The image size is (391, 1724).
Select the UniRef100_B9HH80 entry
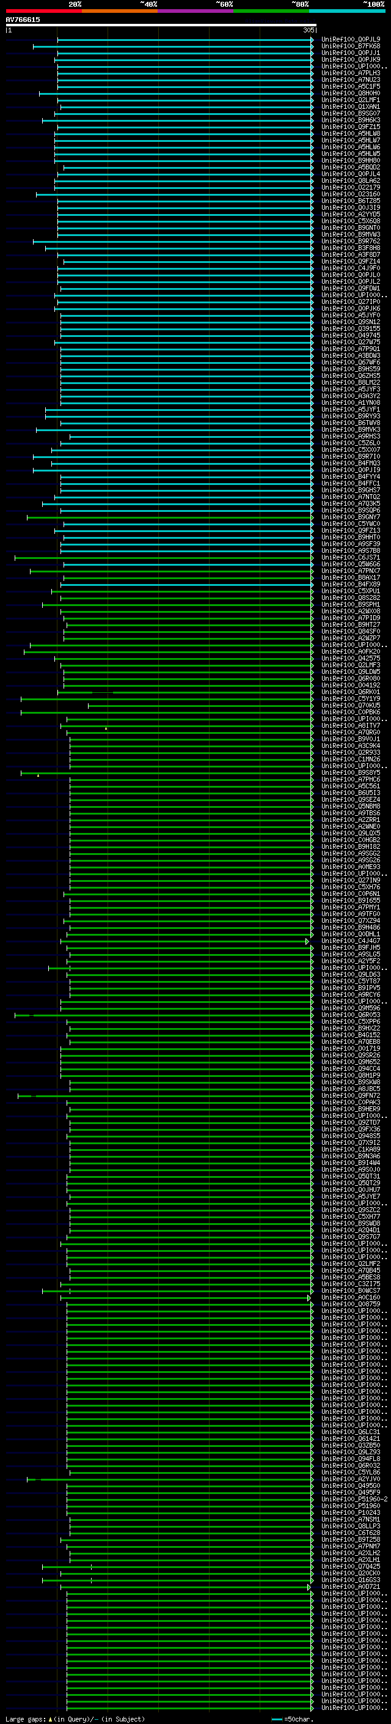(x=351, y=161)
